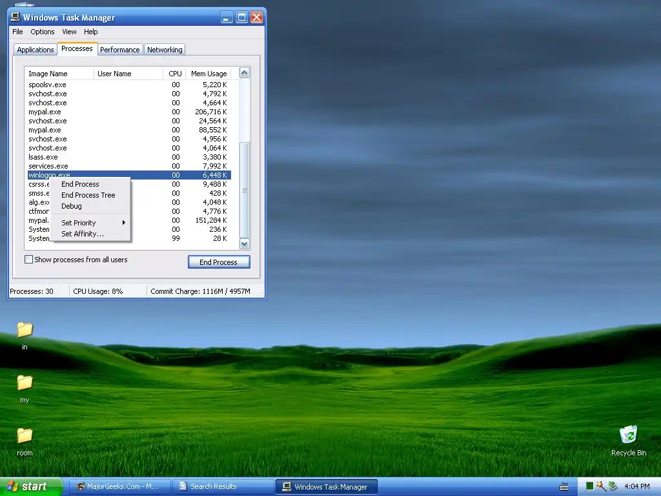This screenshot has height=496, width=661.
Task: Click the Commit Charge status entry
Action: pyautogui.click(x=200, y=291)
